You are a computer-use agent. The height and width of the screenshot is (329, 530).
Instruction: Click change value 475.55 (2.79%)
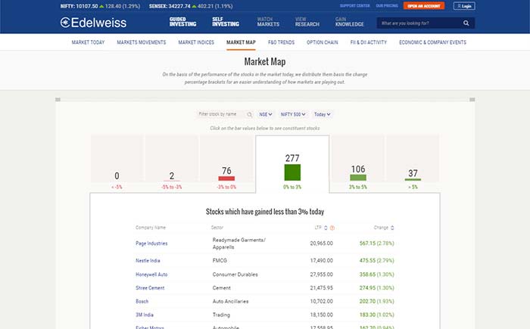coord(376,260)
